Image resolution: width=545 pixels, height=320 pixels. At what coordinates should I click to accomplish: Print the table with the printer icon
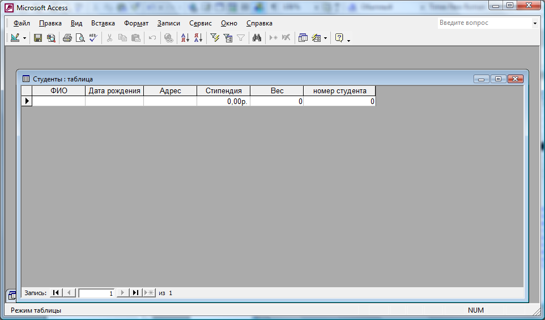click(67, 38)
